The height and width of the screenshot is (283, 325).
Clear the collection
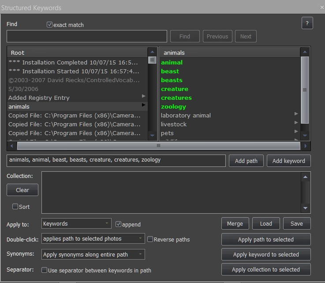coord(22,190)
